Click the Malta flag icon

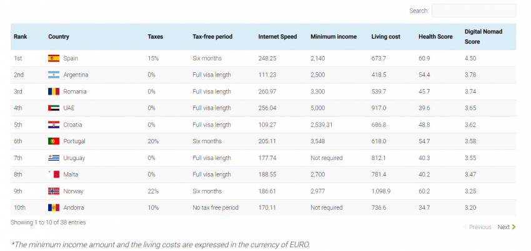tap(54, 174)
